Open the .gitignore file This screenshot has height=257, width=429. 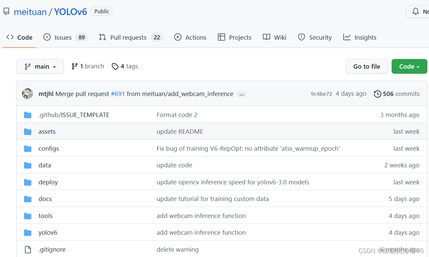pyautogui.click(x=52, y=250)
